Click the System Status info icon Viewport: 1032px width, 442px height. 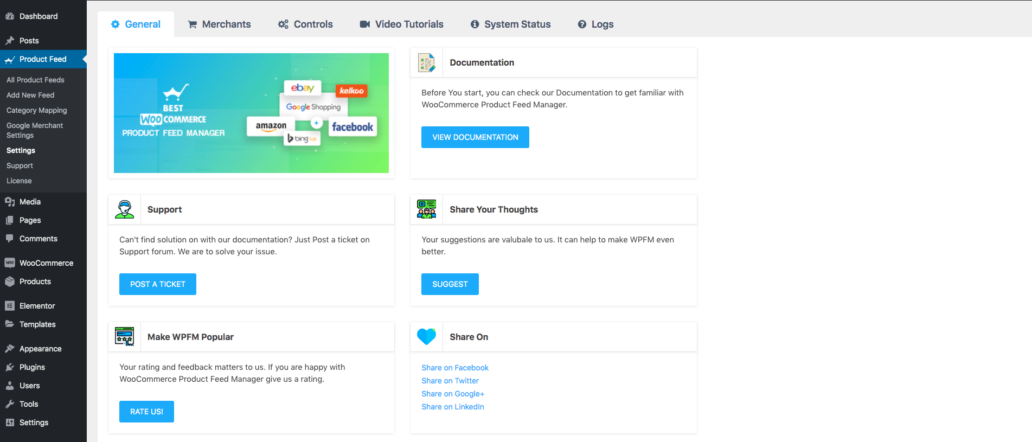[475, 24]
